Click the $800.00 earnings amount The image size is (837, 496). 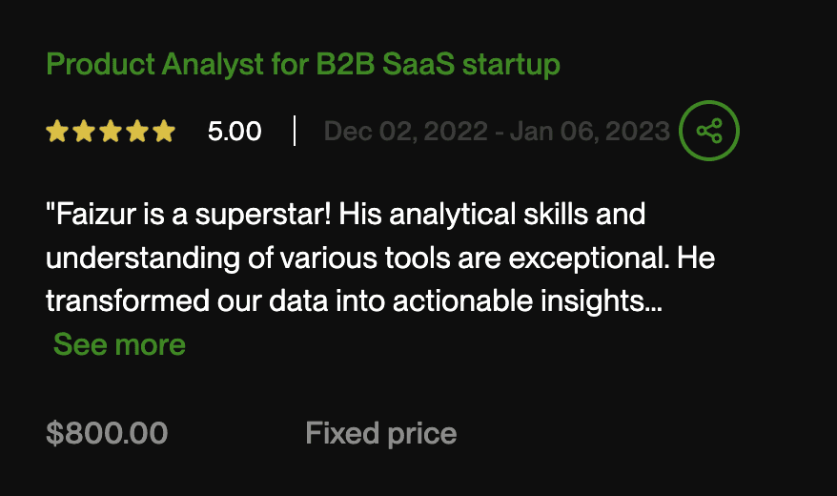107,433
